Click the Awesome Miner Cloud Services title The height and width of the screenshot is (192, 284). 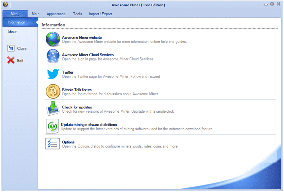coord(88,55)
